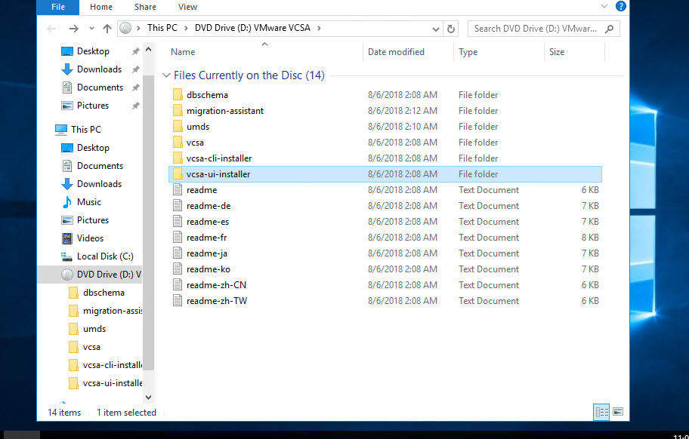Click the Forward navigation arrow

[73, 29]
